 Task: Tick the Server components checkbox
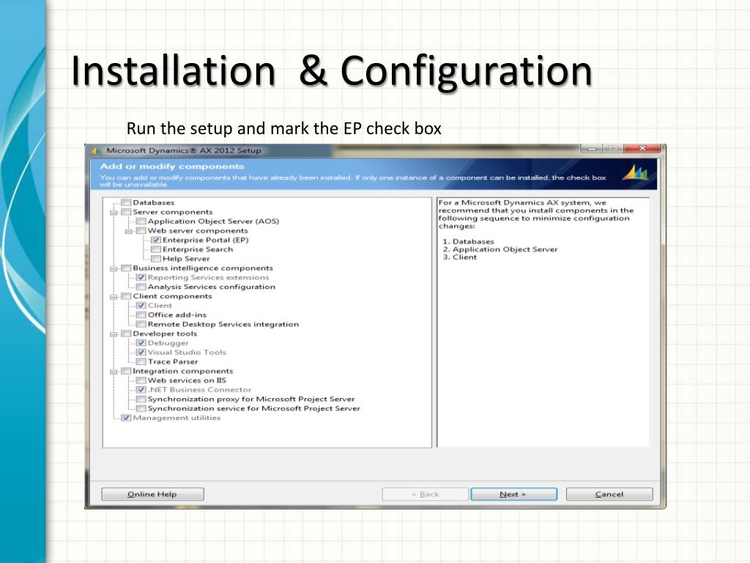[126, 212]
